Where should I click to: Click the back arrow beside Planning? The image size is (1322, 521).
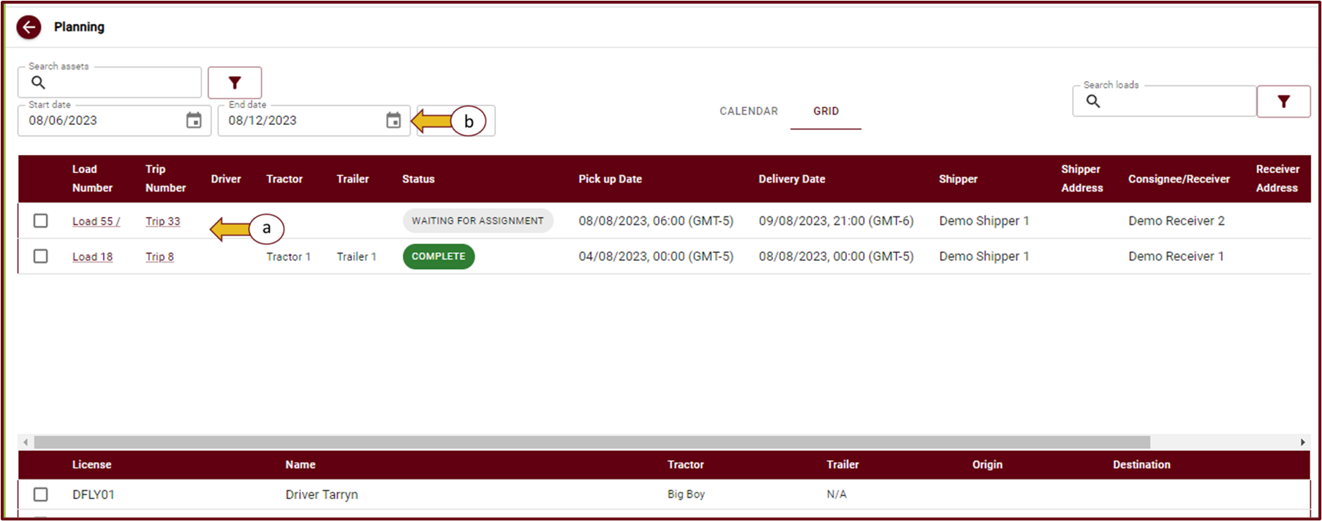click(29, 28)
